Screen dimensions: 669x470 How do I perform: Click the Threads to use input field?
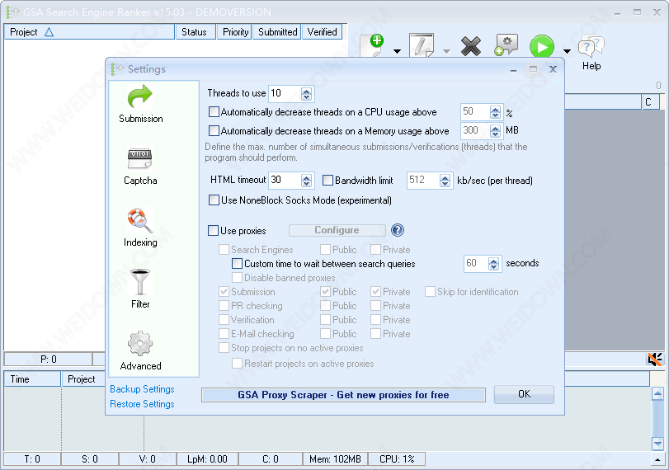[285, 93]
